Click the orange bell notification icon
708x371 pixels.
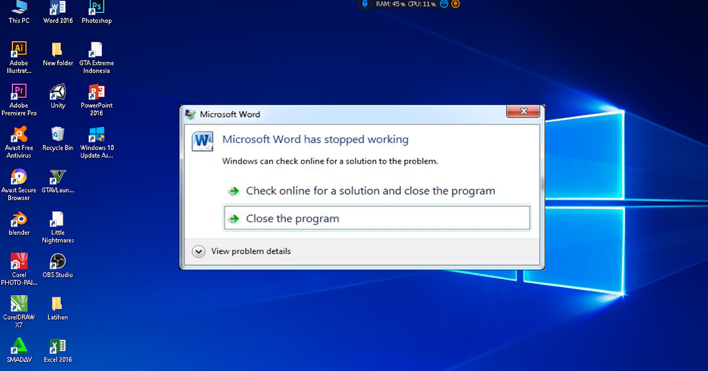pos(455,4)
